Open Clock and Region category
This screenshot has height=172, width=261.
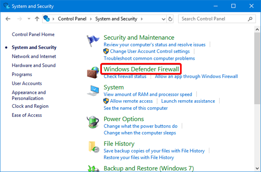pos(30,106)
